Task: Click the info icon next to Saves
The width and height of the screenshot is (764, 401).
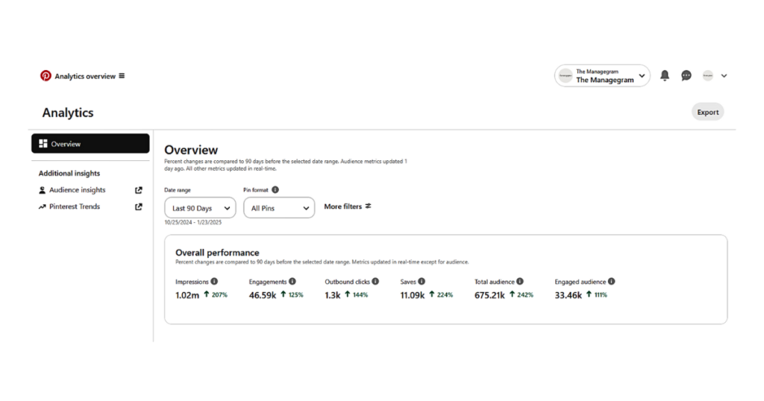Action: (x=422, y=282)
